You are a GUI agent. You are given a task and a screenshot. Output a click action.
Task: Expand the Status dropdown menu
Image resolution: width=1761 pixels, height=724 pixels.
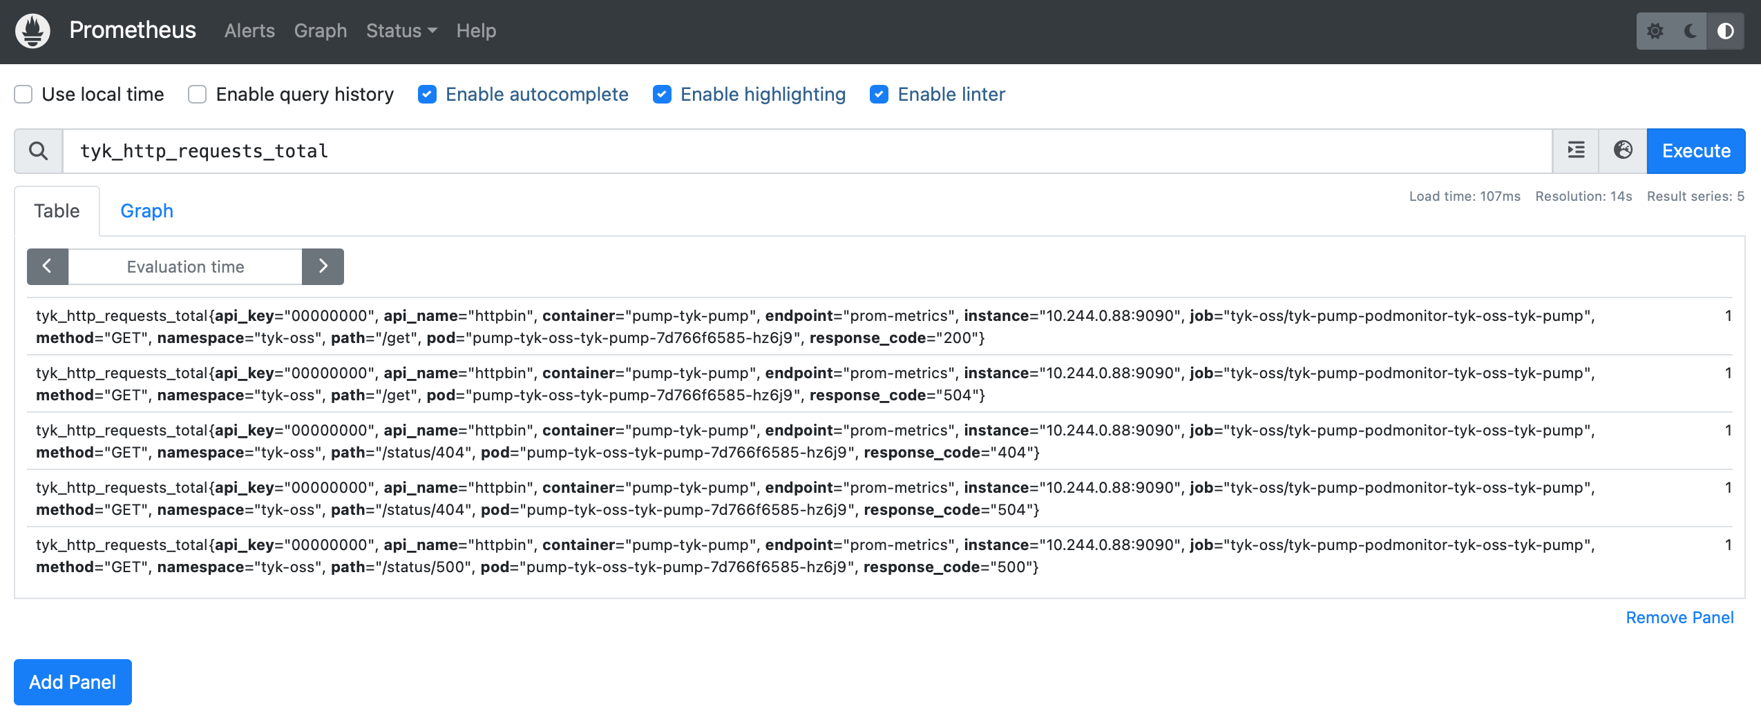(401, 31)
